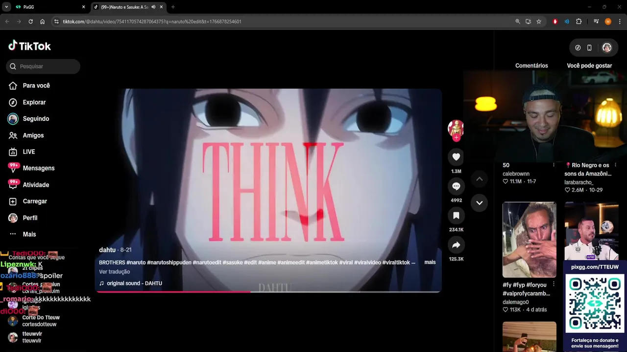
Task: Open options menu for calebrownn video
Action: (554, 165)
